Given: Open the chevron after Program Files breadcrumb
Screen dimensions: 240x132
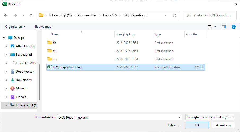Looking at the screenshot, I should click(x=100, y=15).
